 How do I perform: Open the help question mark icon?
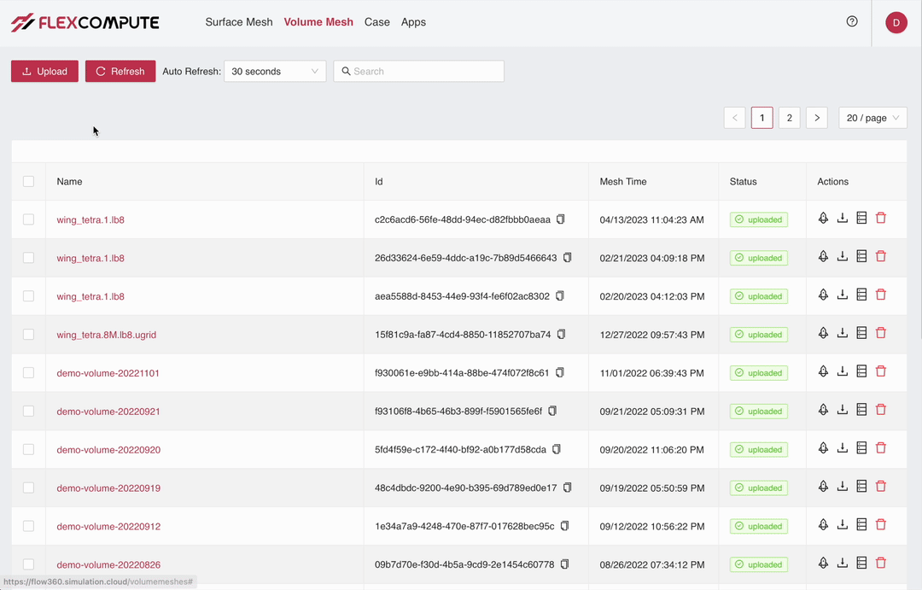[852, 21]
